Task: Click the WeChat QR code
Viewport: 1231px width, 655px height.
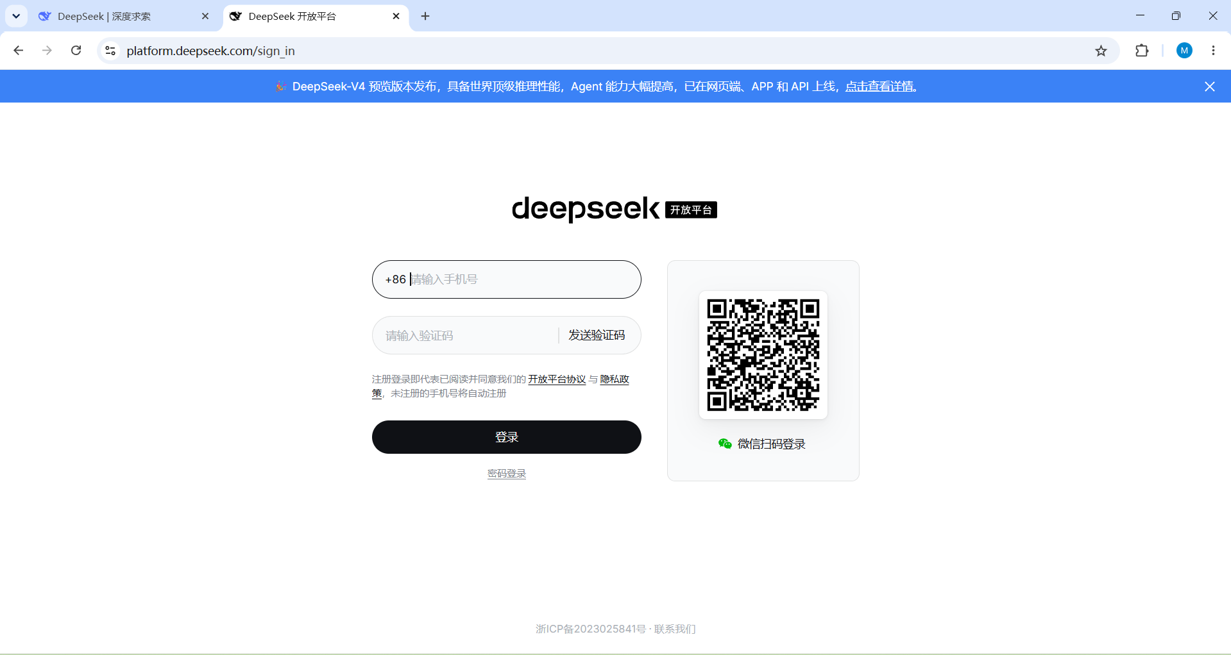Action: pyautogui.click(x=763, y=355)
